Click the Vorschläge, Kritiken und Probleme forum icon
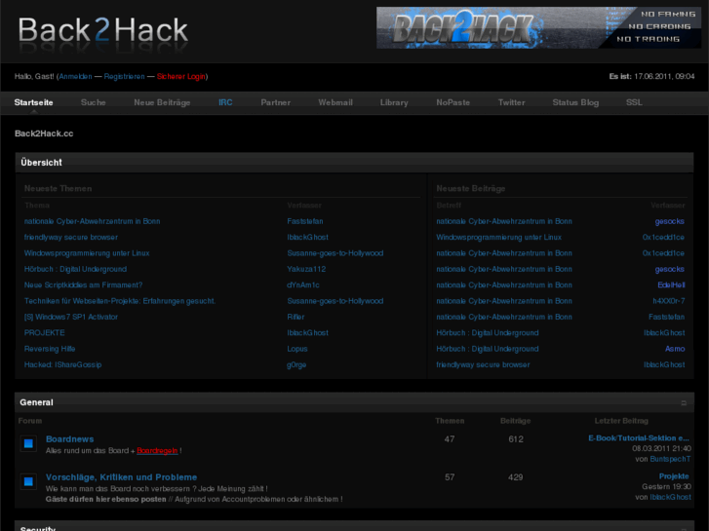The height and width of the screenshot is (531, 709). pyautogui.click(x=28, y=481)
